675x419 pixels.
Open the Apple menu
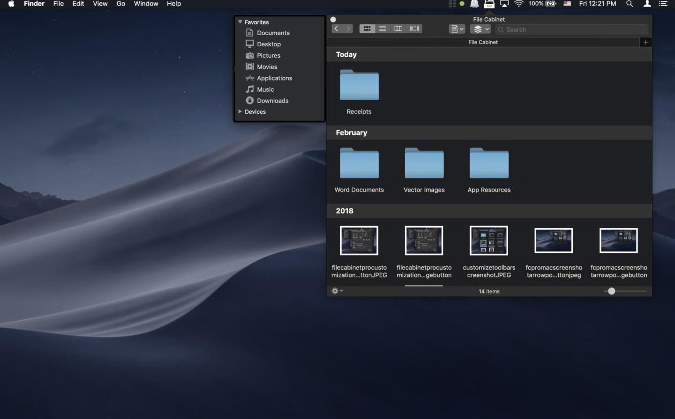click(x=11, y=4)
